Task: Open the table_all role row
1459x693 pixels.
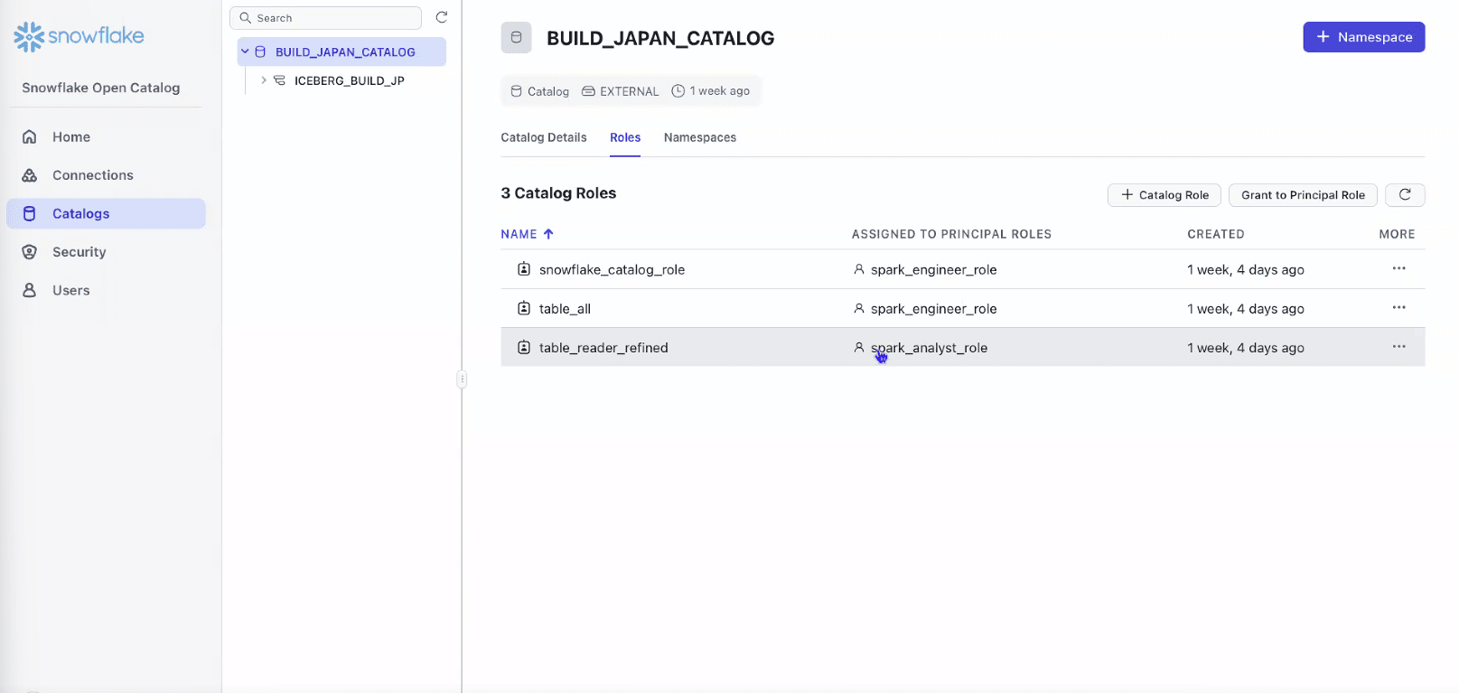Action: point(963,308)
